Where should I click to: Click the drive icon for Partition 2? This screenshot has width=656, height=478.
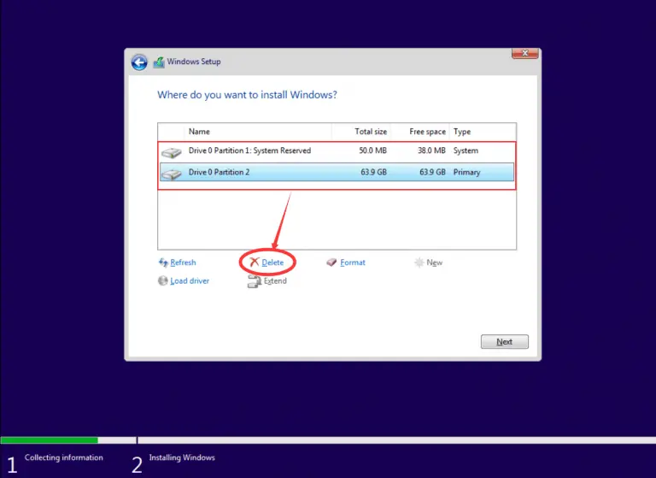(x=171, y=173)
